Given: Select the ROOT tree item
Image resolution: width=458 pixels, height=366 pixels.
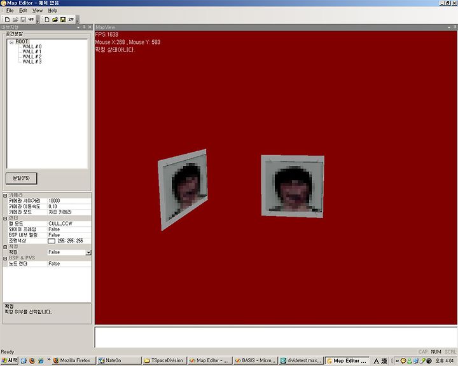Looking at the screenshot, I should pos(22,42).
